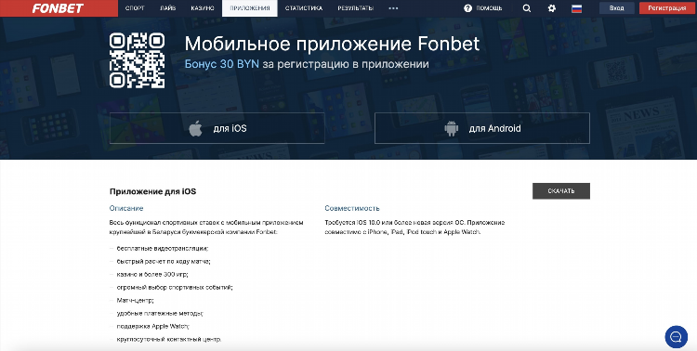697x351 pixels.
Task: Click поддержка Apple Watch list item
Action: [x=153, y=326]
